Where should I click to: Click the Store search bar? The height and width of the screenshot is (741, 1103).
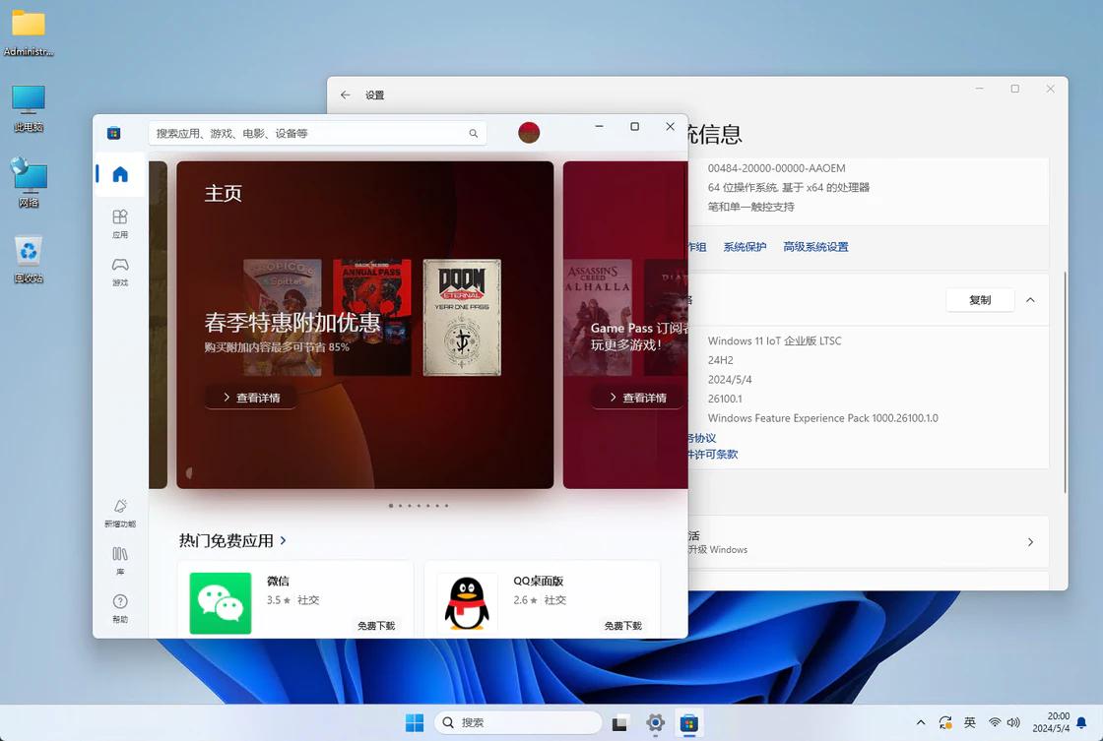315,132
